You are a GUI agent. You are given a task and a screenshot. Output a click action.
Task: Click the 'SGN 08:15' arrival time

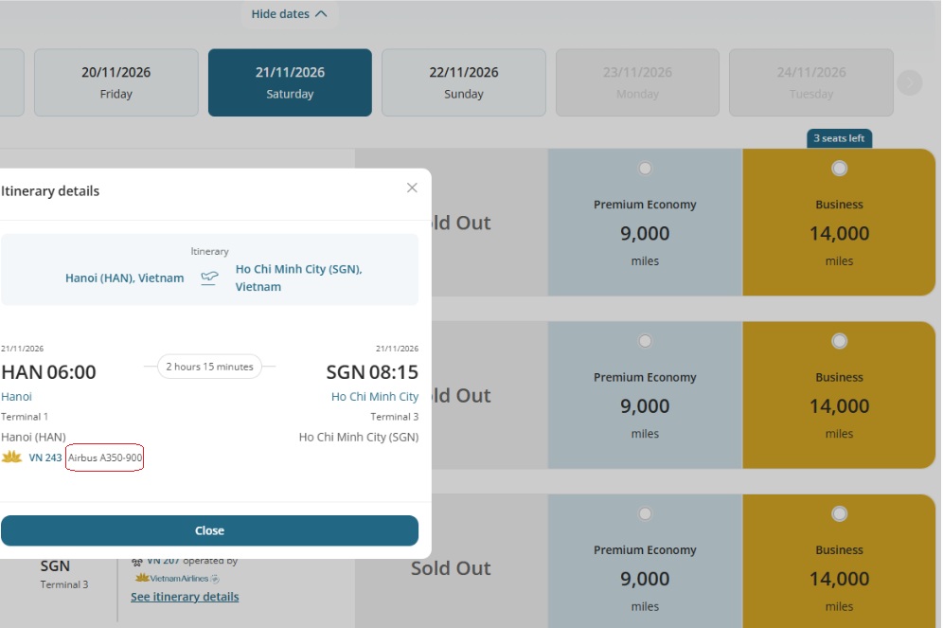pos(372,372)
